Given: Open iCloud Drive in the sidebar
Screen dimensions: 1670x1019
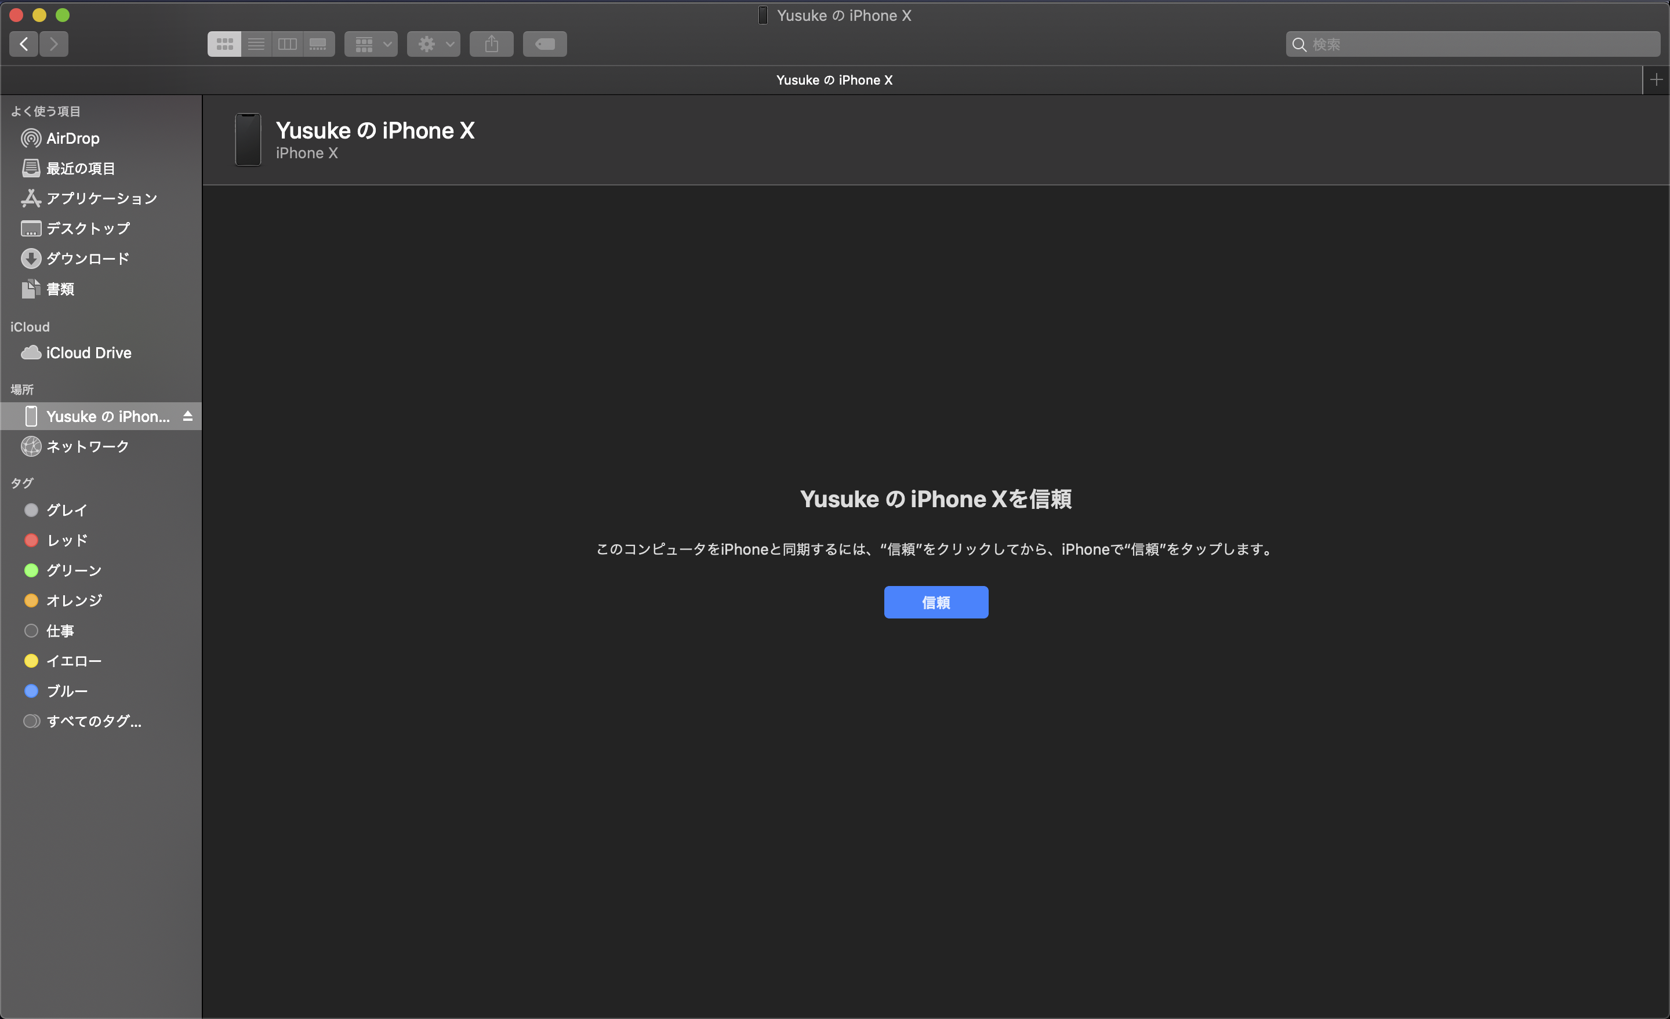Looking at the screenshot, I should 101,353.
